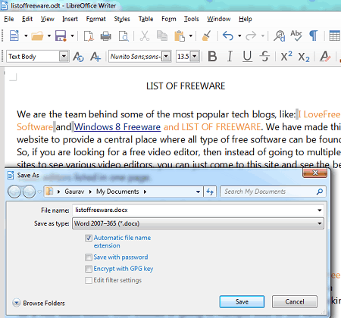
Task: Open recent documents dropdown next to Open
Action: tap(49, 36)
